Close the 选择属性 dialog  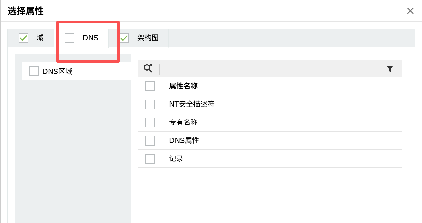(x=410, y=11)
